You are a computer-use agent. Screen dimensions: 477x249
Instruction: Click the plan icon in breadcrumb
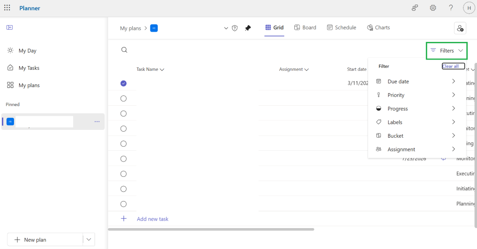pyautogui.click(x=154, y=28)
